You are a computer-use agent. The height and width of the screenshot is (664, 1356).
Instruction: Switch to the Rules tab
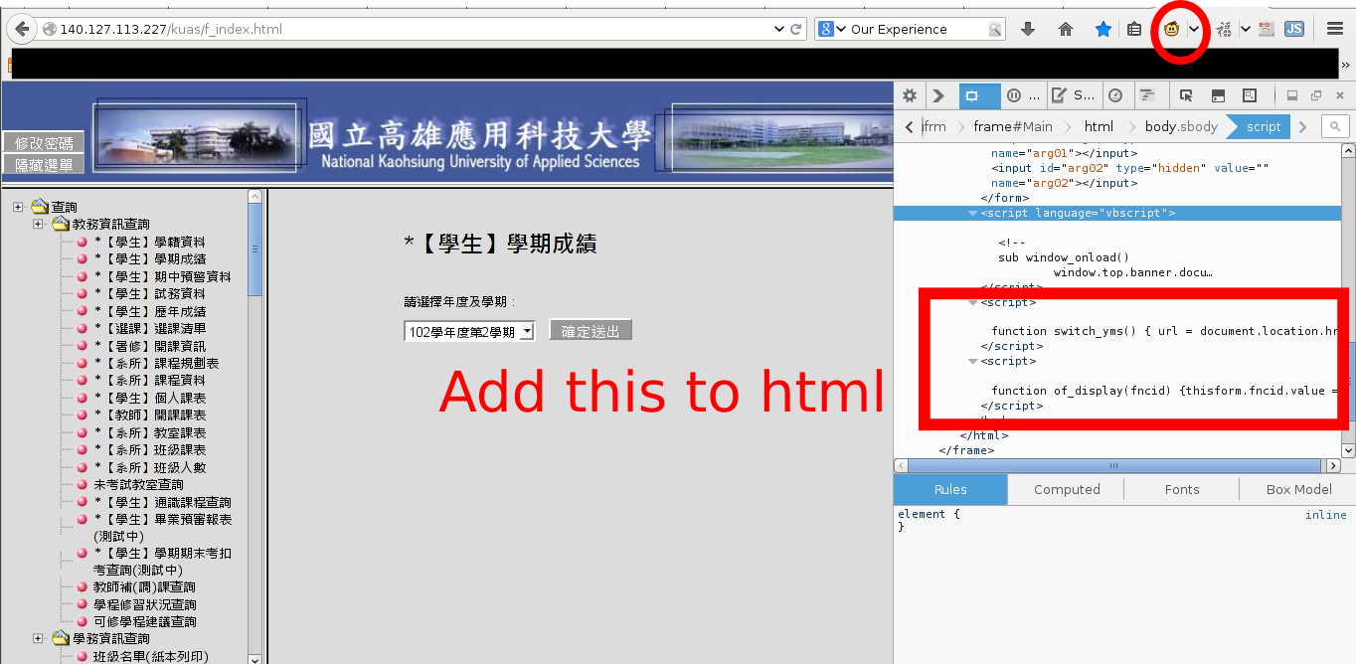[950, 489]
